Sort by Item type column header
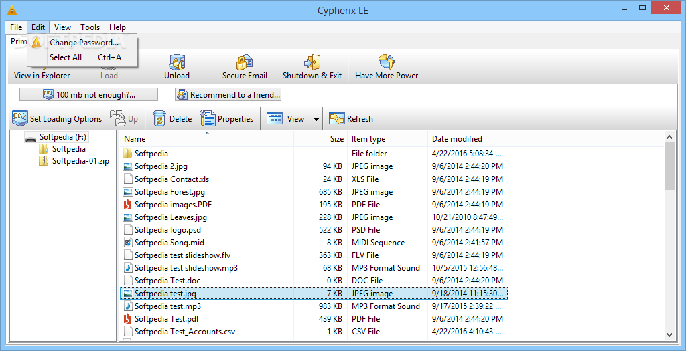686x351 pixels. coord(387,139)
